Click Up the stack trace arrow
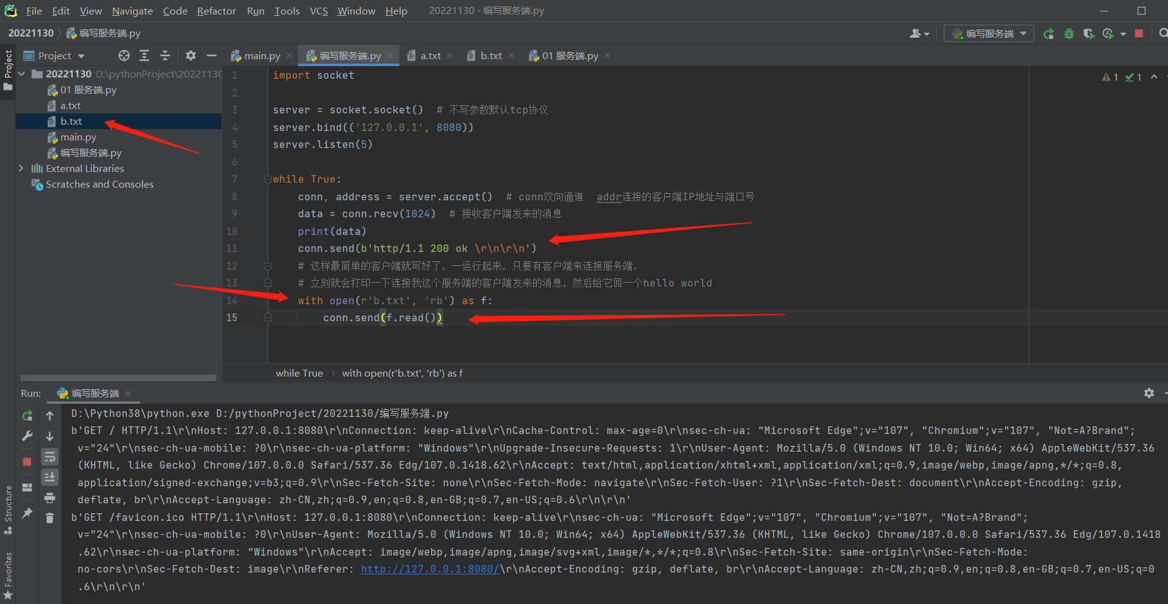 (50, 416)
